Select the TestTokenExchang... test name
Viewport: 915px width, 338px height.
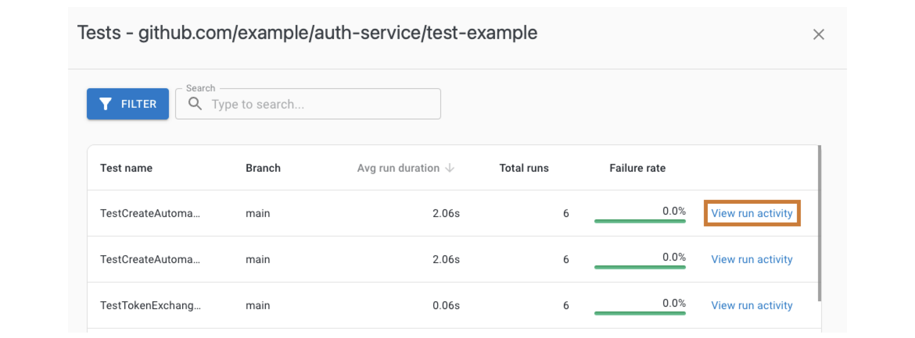151,305
